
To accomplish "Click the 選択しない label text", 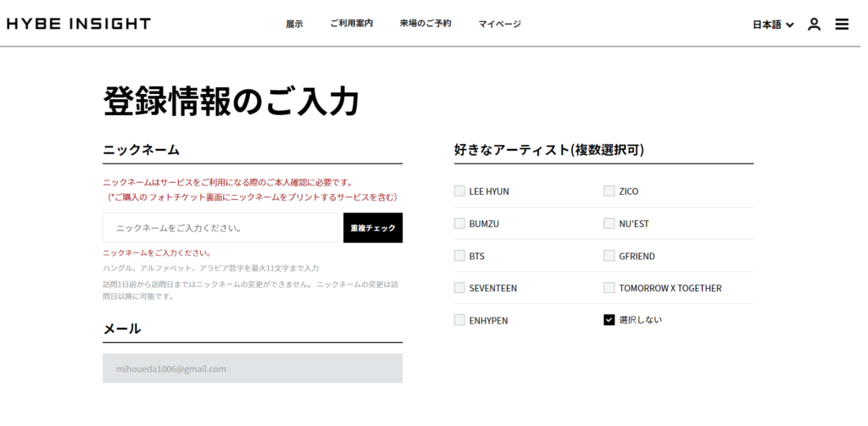I will (641, 320).
